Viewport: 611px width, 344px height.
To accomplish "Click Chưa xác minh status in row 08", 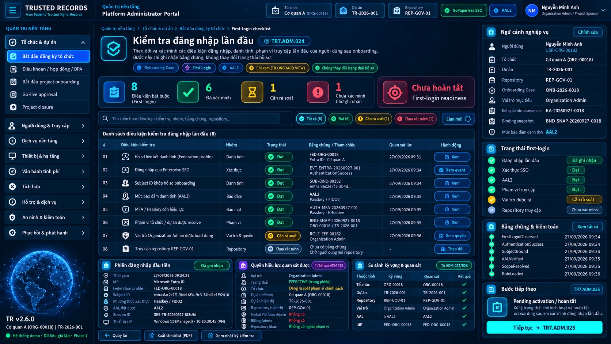I will click(x=283, y=249).
